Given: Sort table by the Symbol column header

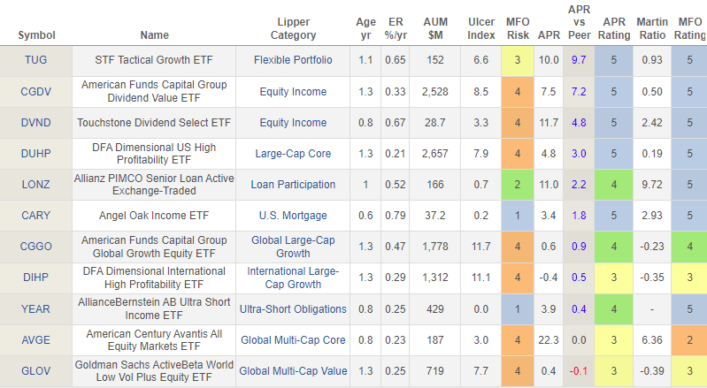Looking at the screenshot, I should [35, 35].
